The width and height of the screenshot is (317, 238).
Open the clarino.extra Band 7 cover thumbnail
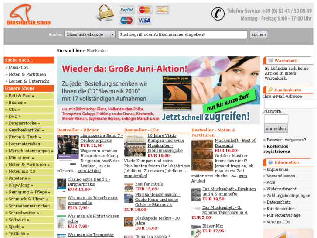pyautogui.click(x=68, y=149)
